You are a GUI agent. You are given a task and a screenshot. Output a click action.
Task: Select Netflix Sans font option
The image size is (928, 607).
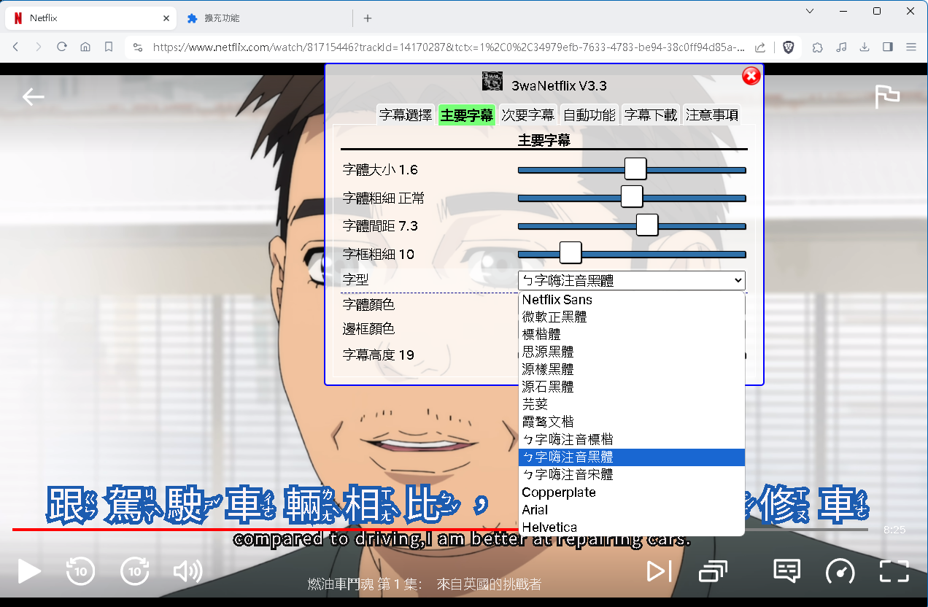pos(632,300)
